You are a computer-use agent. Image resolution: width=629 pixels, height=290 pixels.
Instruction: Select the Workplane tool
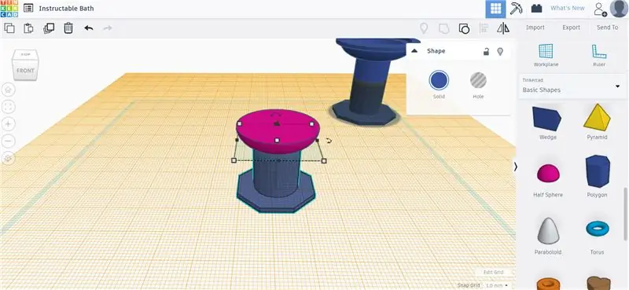(546, 55)
